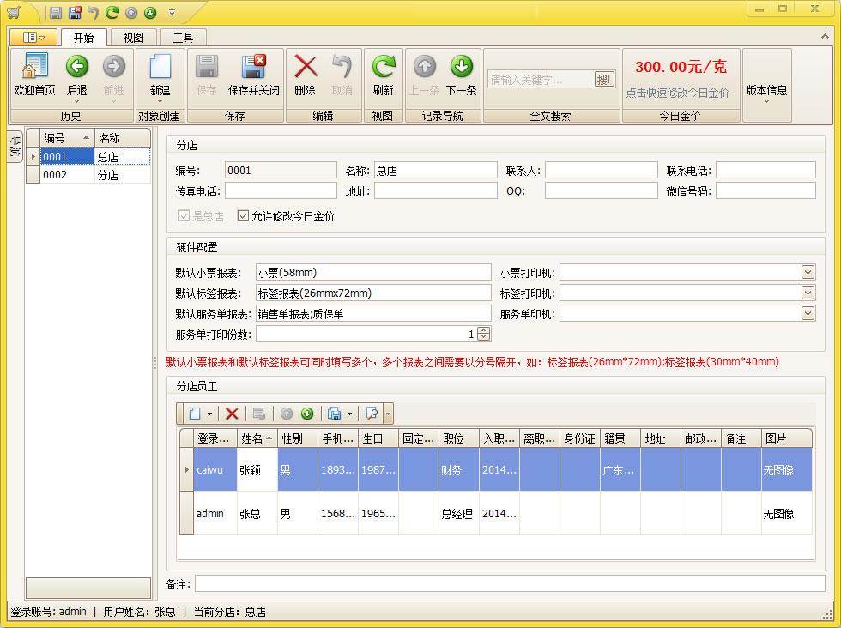Click undo arrow in quick access toolbar
This screenshot has height=628, width=841.
(94, 12)
